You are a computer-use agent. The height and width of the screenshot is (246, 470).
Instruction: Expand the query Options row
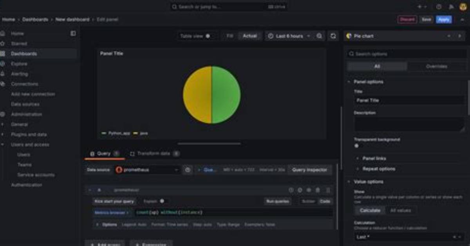(x=109, y=225)
